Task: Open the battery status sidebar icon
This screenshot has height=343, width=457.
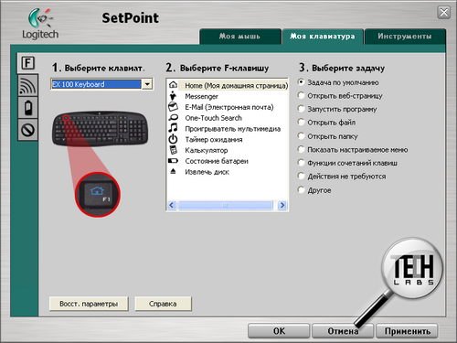Action: click(x=27, y=108)
